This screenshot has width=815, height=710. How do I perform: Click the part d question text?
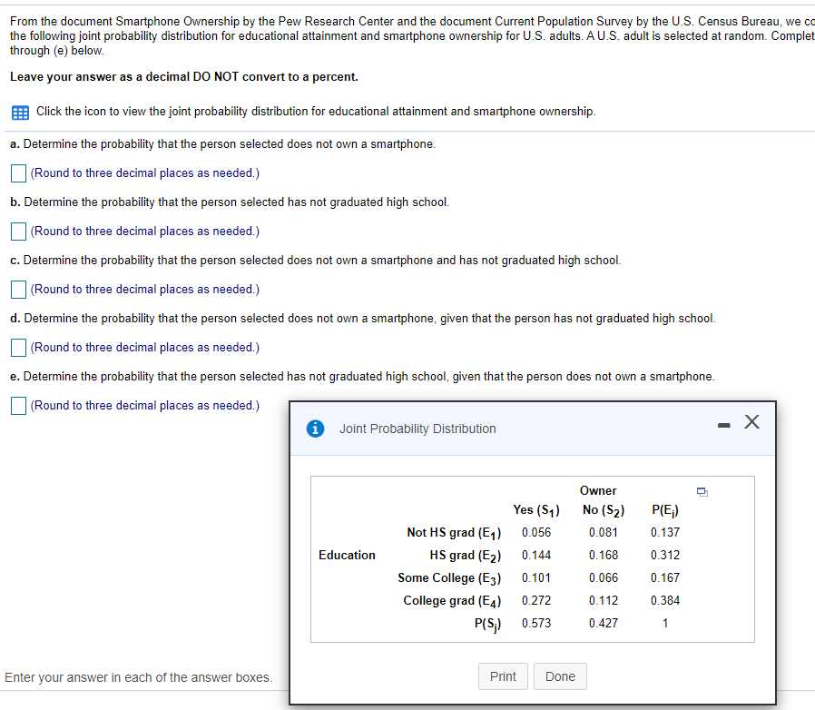click(363, 319)
